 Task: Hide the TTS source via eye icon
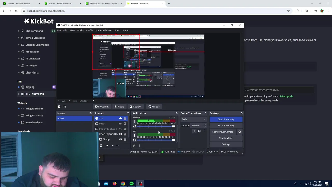pyautogui.click(x=120, y=118)
